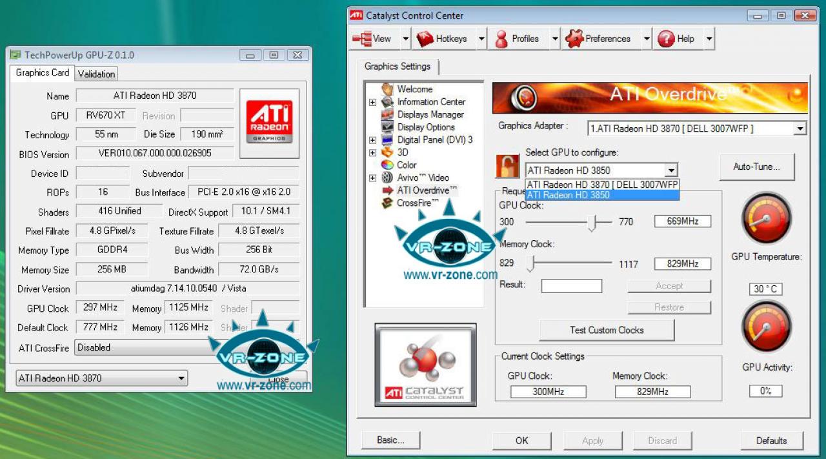This screenshot has width=826, height=459.
Task: Click the Result text field
Action: point(571,286)
